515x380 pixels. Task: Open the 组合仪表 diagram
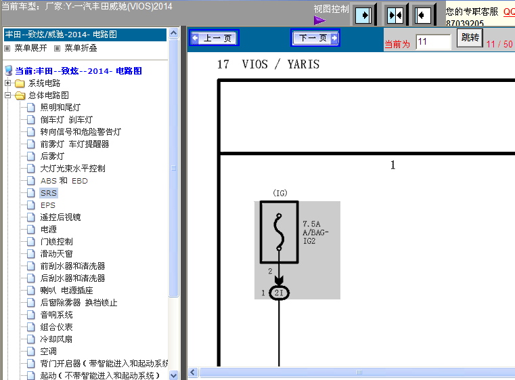click(56, 327)
